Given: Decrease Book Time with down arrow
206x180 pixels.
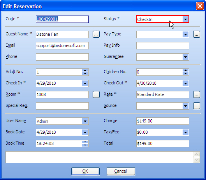Looking at the screenshot, I should (x=85, y=145).
